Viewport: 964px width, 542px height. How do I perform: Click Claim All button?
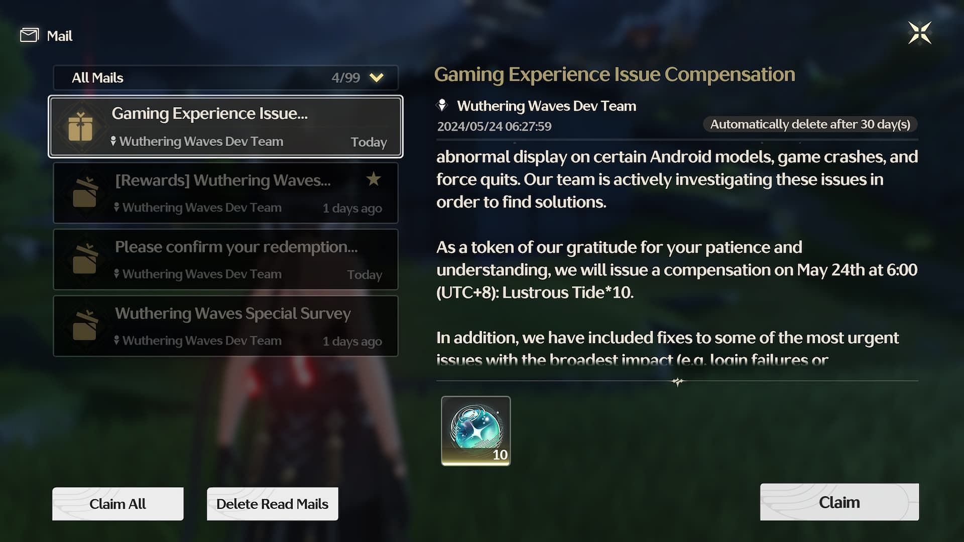tap(118, 504)
